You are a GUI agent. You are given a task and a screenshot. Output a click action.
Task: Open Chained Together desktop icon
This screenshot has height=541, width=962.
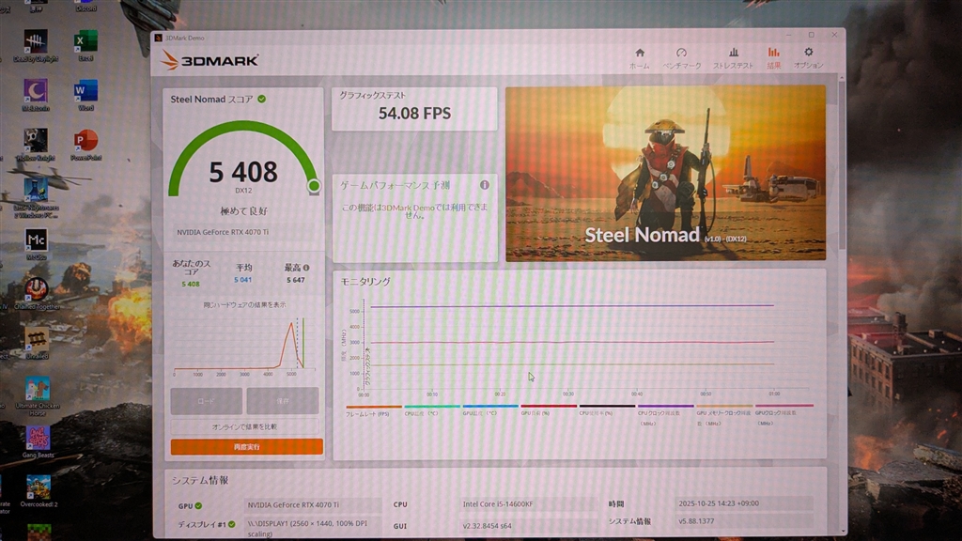(x=36, y=293)
